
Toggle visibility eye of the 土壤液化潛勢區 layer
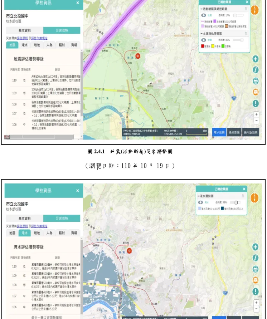click(x=203, y=40)
